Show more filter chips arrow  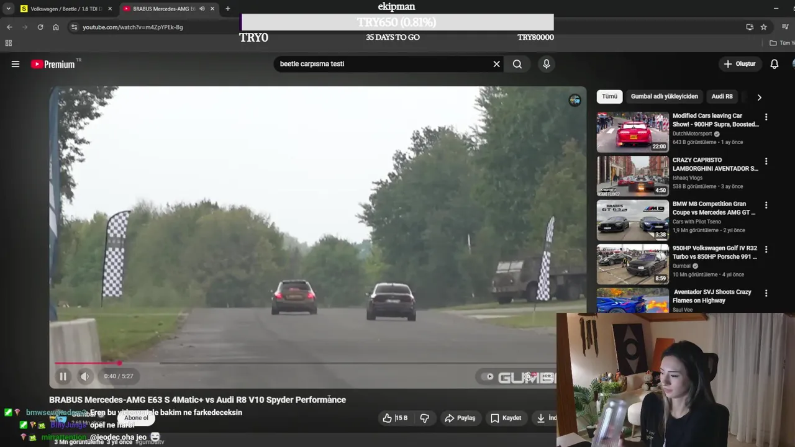(759, 97)
